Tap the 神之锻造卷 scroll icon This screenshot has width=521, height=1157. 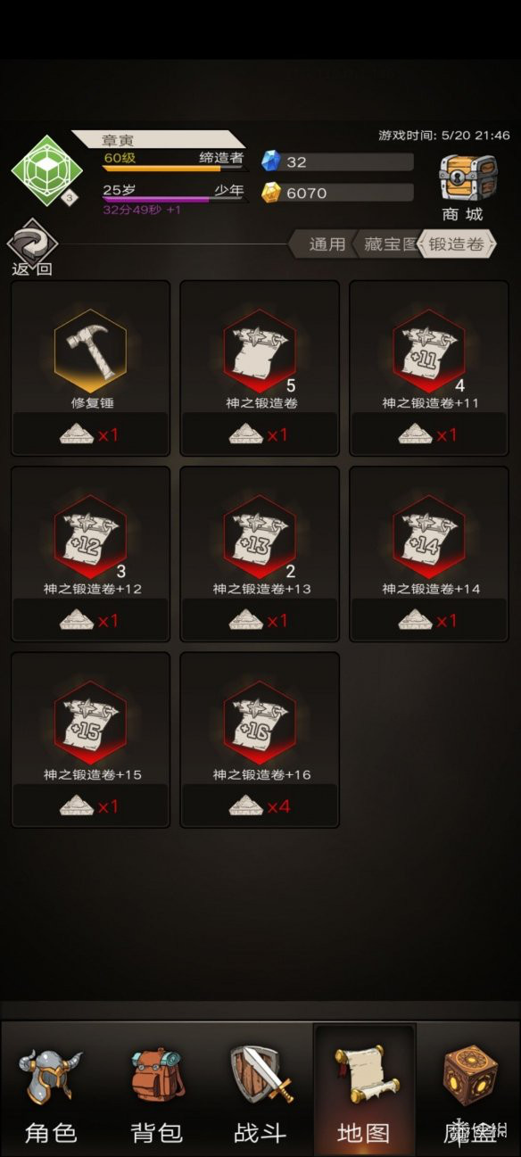[260, 351]
